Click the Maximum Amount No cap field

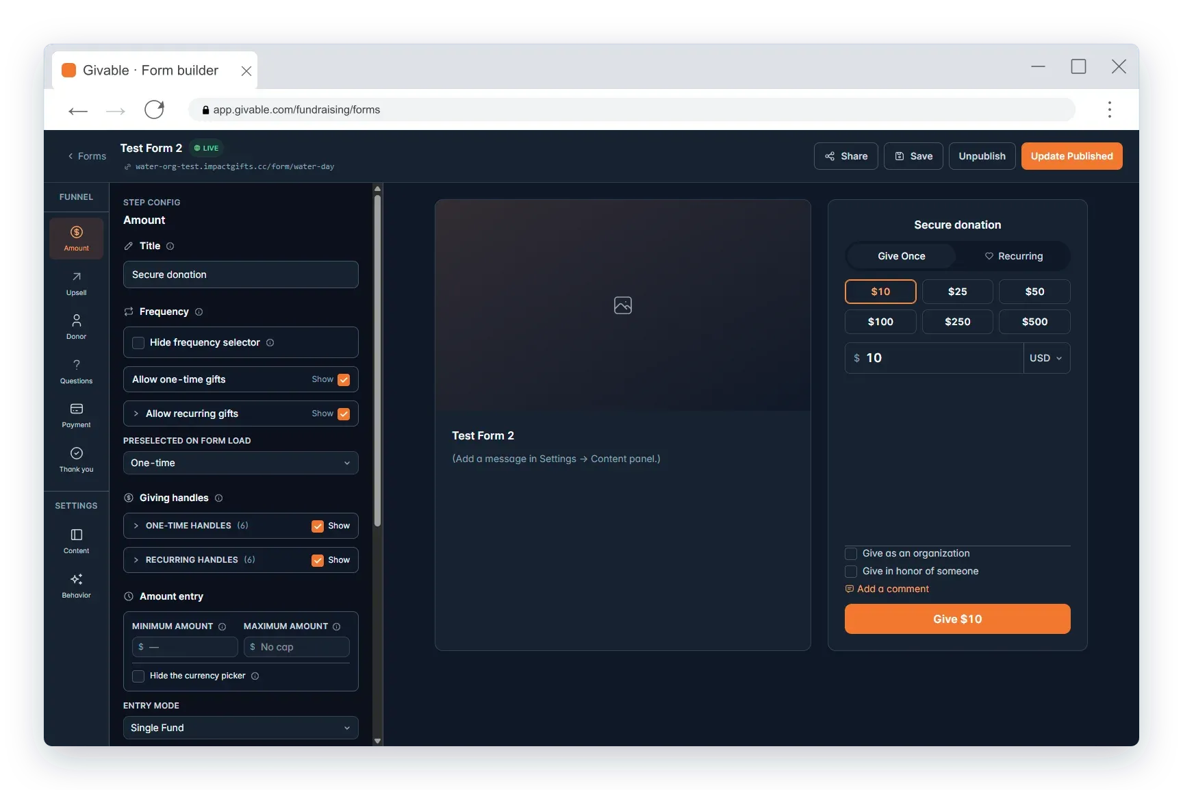pyautogui.click(x=296, y=647)
